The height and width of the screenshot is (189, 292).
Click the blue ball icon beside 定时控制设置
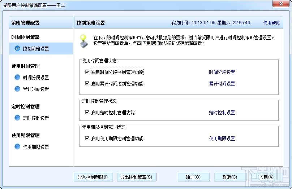point(17,118)
